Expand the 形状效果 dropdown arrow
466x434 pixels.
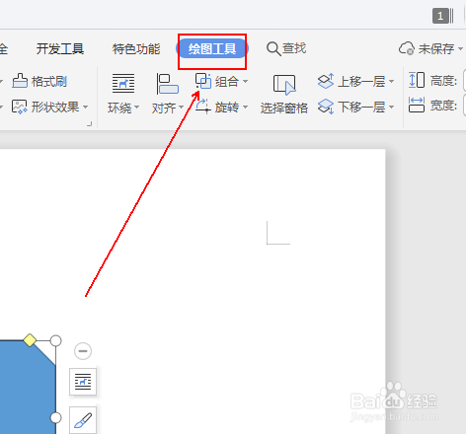point(85,107)
